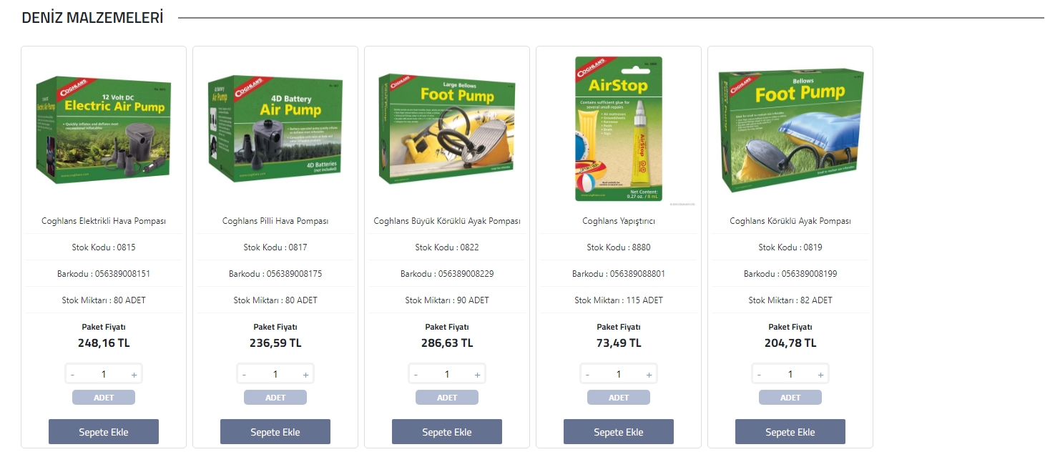Screen dimensions: 1045x452
Task: Click minus on Coghlans Pilli Hava Pompası
Action: (x=244, y=375)
